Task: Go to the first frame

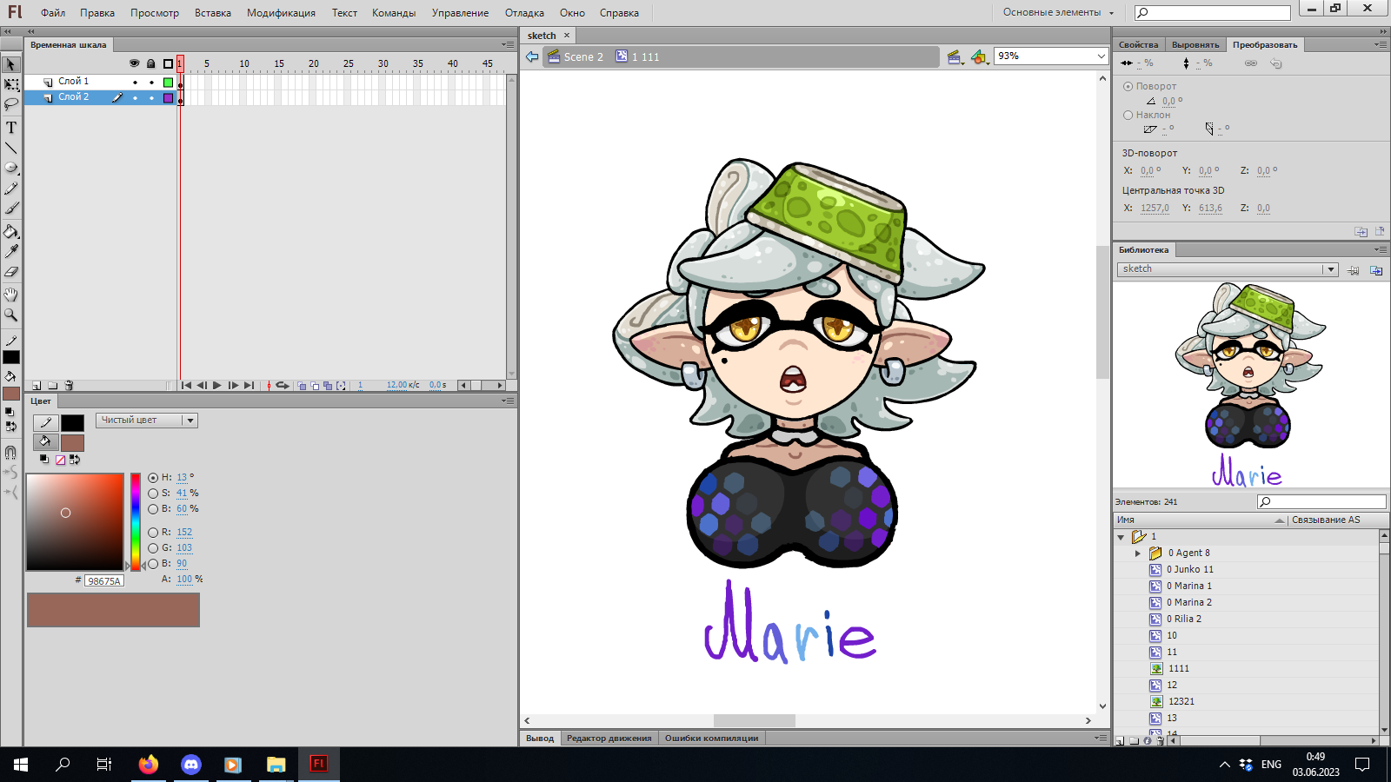Action: pyautogui.click(x=186, y=386)
